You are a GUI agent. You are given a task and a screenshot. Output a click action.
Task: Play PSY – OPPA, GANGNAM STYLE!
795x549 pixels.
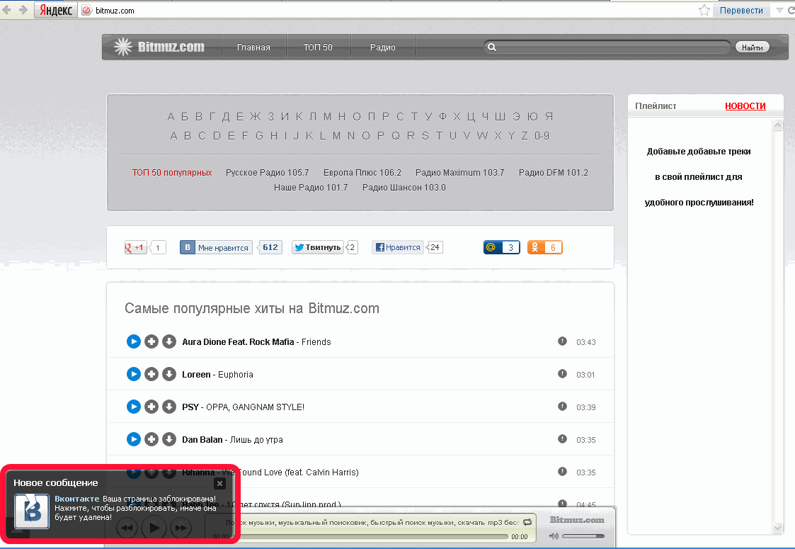click(133, 407)
